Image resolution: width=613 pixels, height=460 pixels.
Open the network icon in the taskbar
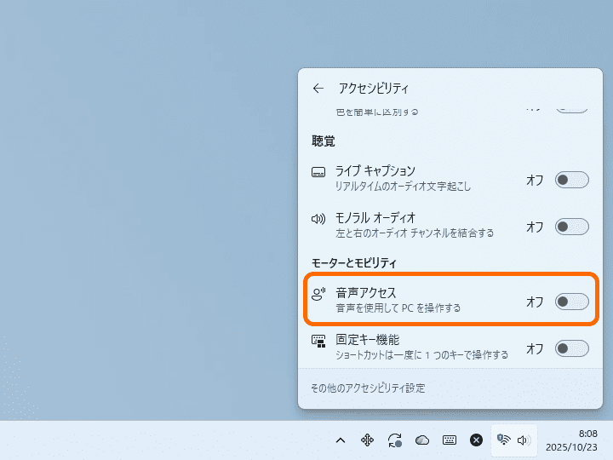click(503, 440)
